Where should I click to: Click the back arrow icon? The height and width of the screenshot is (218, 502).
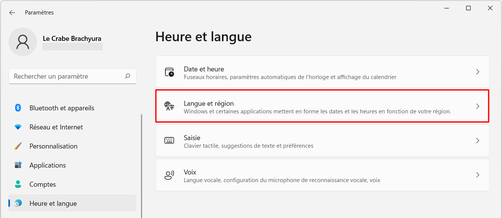click(12, 13)
